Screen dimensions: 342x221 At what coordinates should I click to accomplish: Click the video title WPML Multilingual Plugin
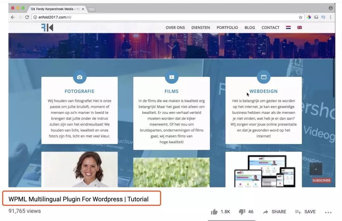[x=79, y=199]
